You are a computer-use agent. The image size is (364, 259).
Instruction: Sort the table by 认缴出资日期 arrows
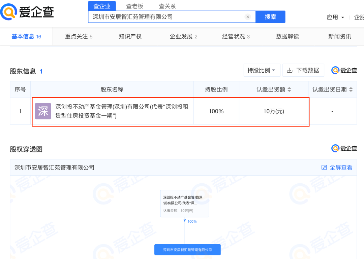point(351,89)
